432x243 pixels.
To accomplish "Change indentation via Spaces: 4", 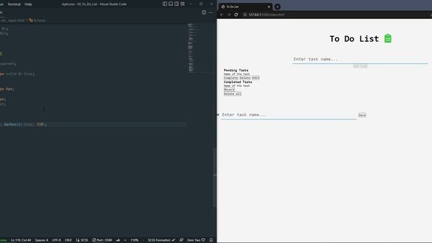I will (x=41, y=240).
